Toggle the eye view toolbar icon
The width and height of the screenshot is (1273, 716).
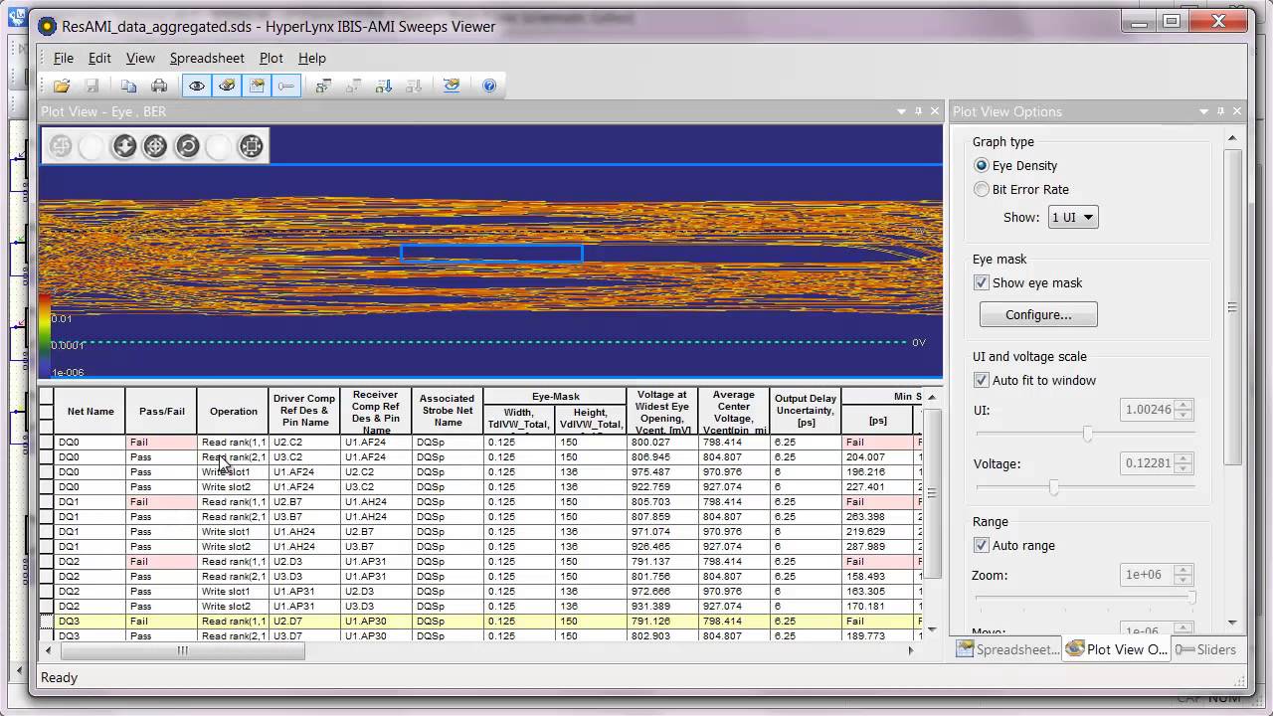click(197, 87)
